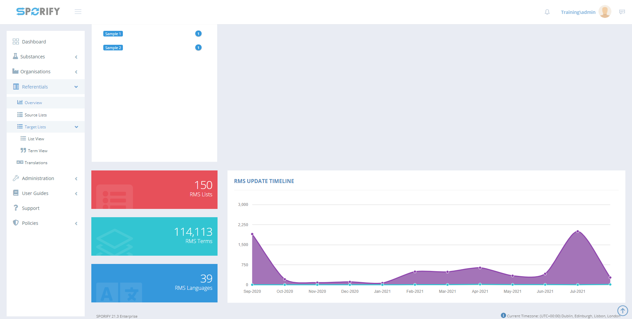The image size is (632, 319).
Task: Toggle the hamburger sidebar menu
Action: 78,12
